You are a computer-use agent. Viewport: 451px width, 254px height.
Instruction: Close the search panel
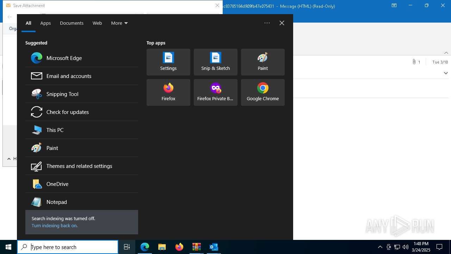[282, 23]
